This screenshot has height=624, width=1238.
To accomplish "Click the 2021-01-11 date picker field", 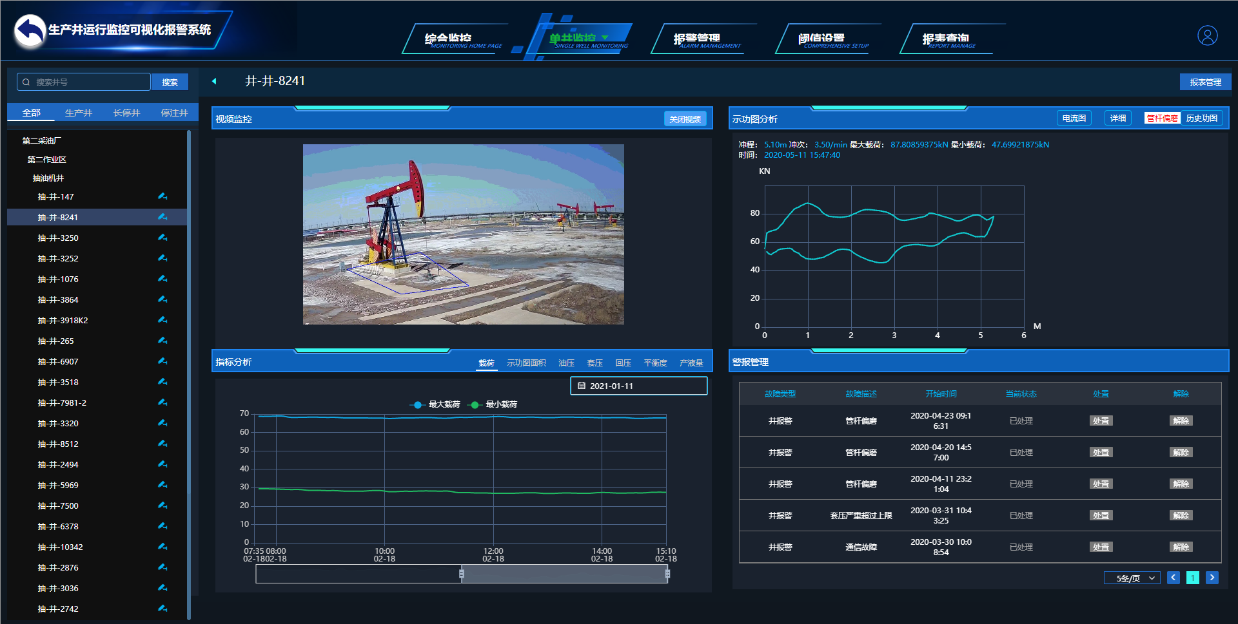I will click(638, 386).
